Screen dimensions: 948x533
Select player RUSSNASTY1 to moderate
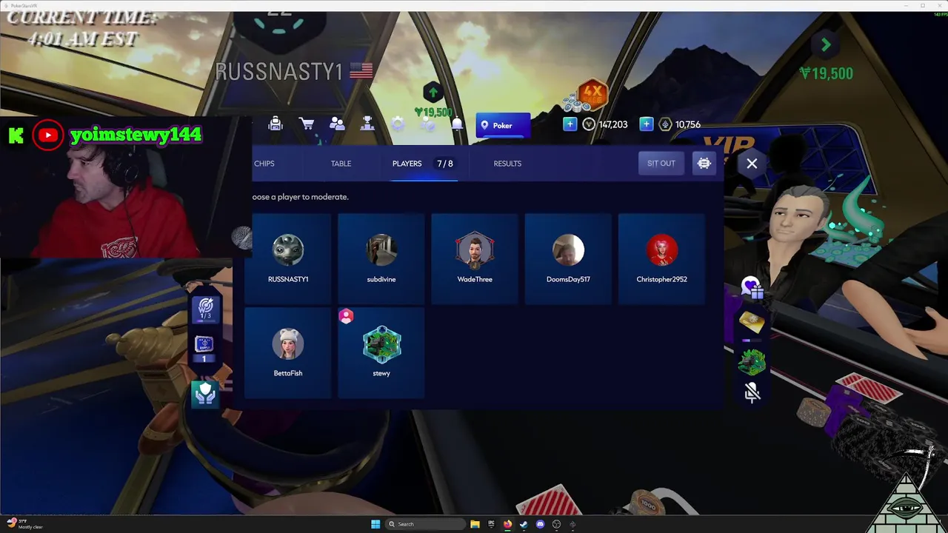(x=287, y=258)
